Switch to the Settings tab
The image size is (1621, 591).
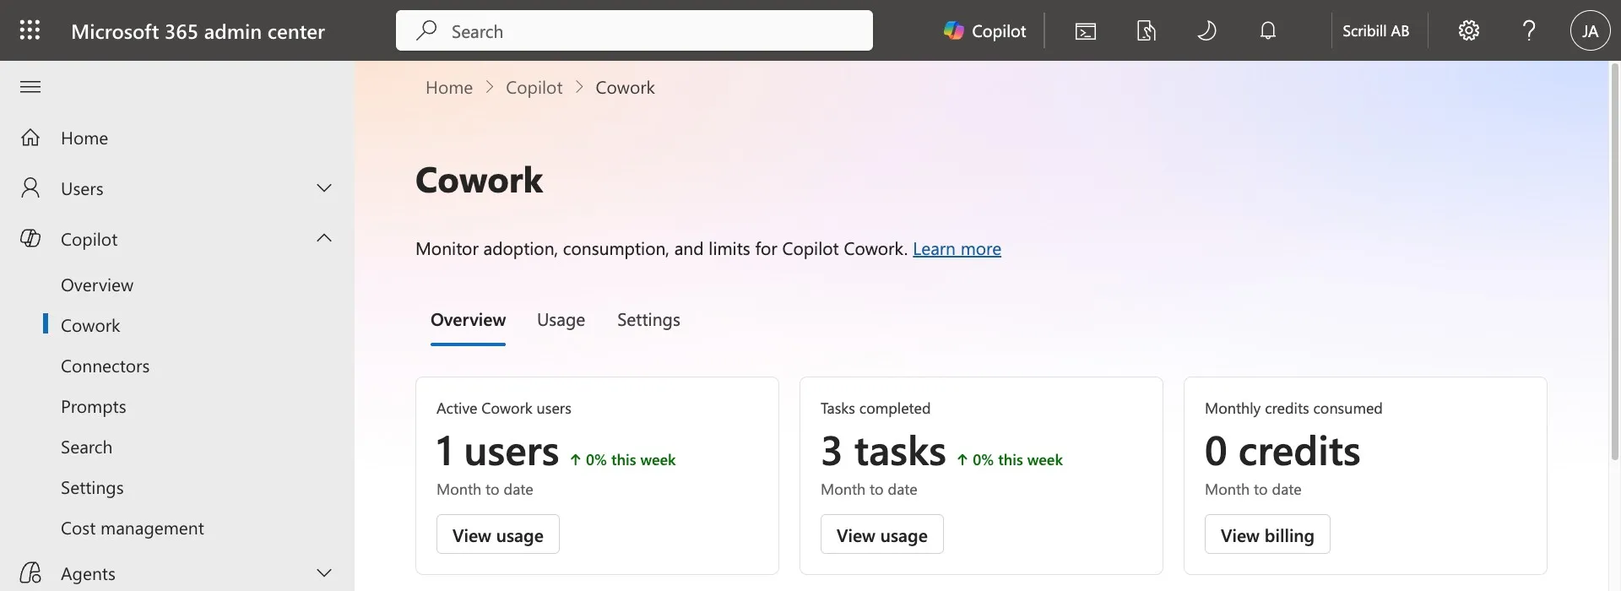click(648, 320)
